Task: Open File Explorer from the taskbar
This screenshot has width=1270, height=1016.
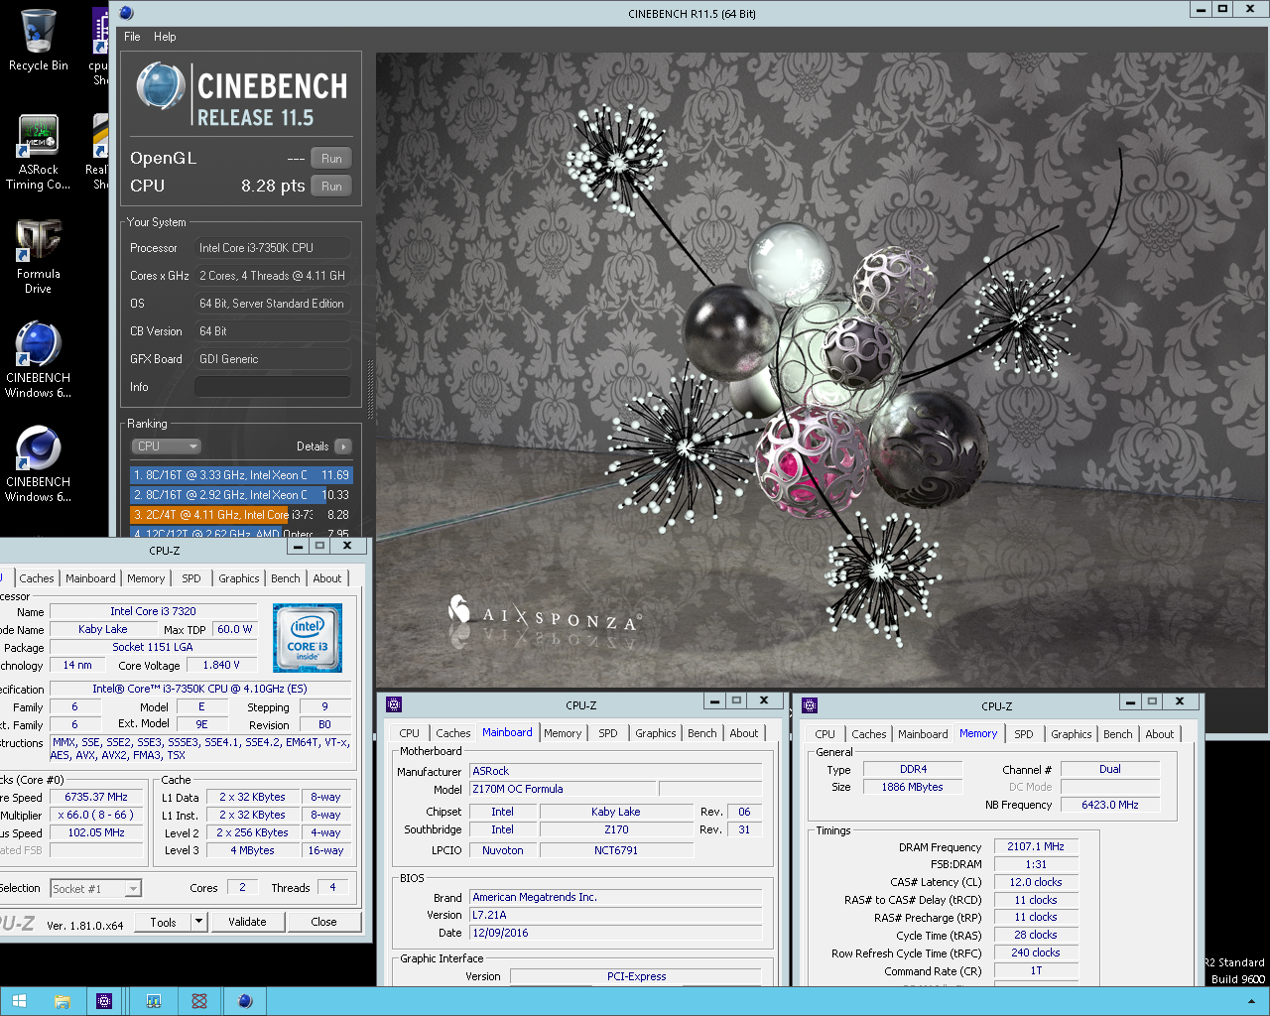Action: [x=62, y=1001]
